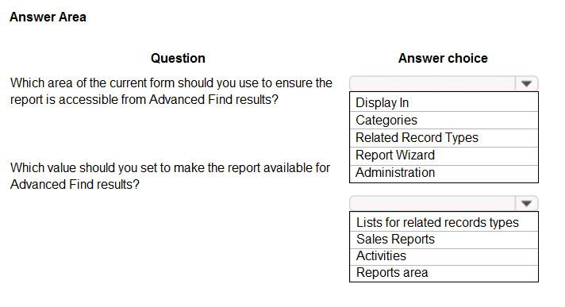This screenshot has height=307, width=565.
Task: Click the Question column header
Action: (x=178, y=58)
